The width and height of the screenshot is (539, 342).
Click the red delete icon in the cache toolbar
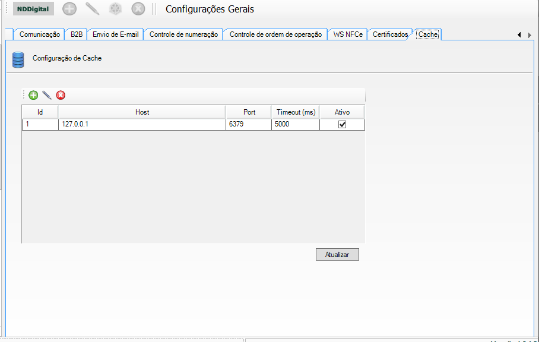pos(60,95)
